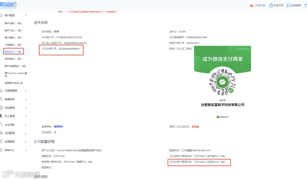Click the 企业信息 sidebar icon
This screenshot has width=307, height=180.
[1, 125]
